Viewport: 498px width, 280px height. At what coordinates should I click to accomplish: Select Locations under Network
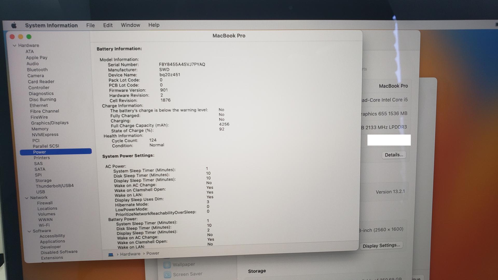pyautogui.click(x=47, y=209)
